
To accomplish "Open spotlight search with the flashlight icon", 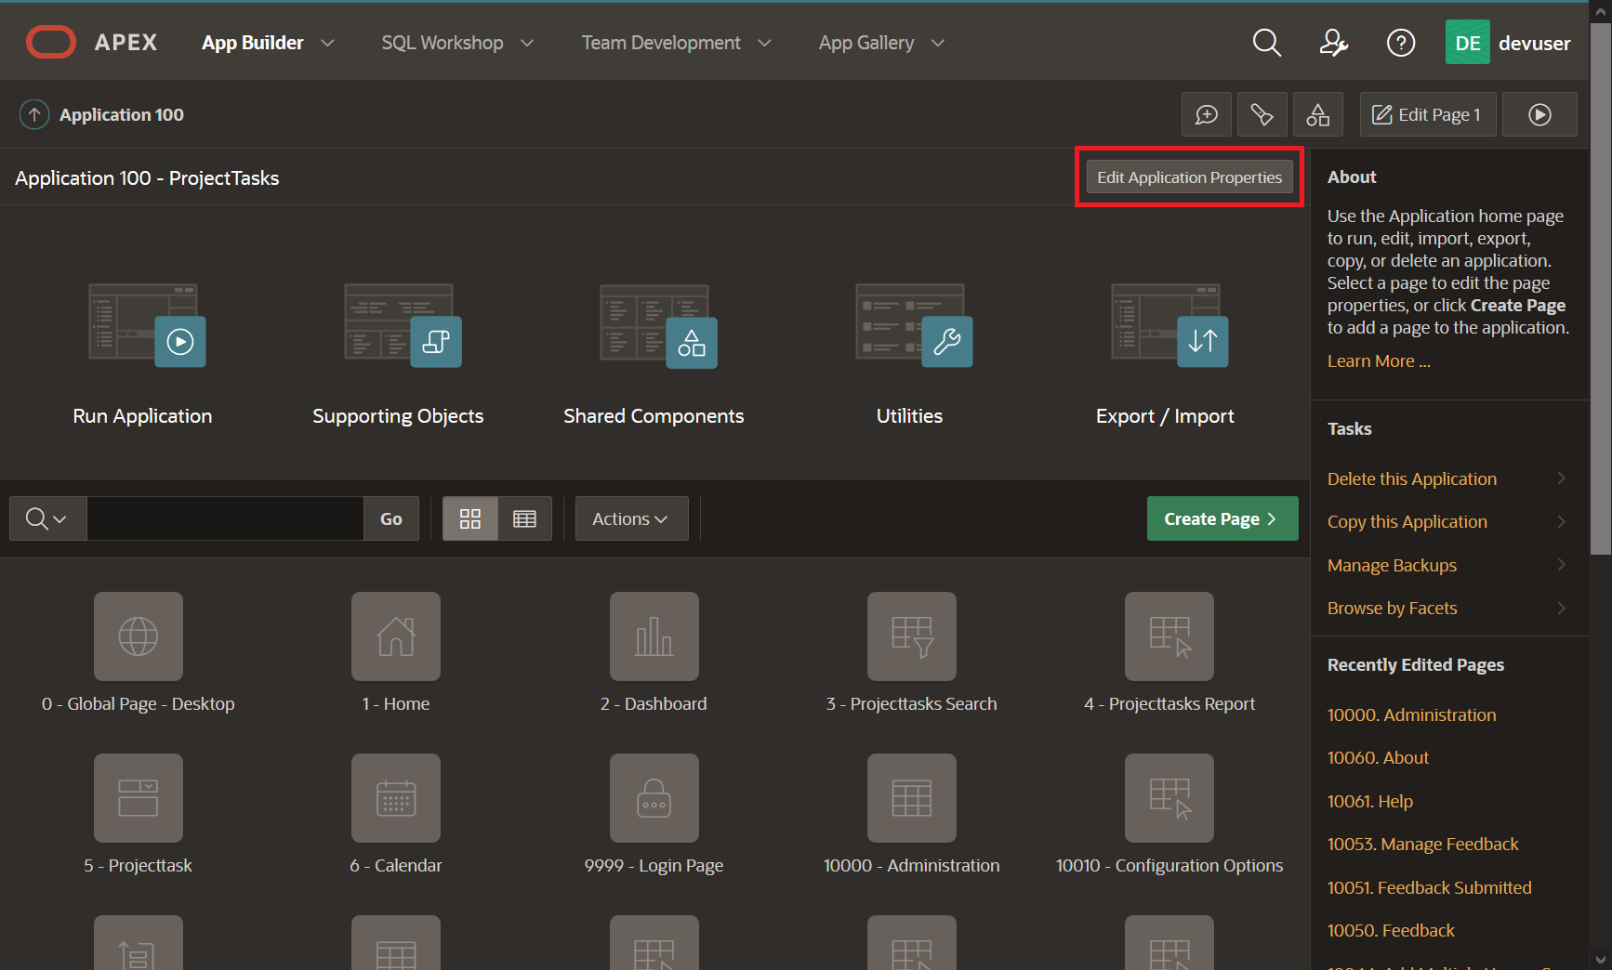I will [1262, 114].
